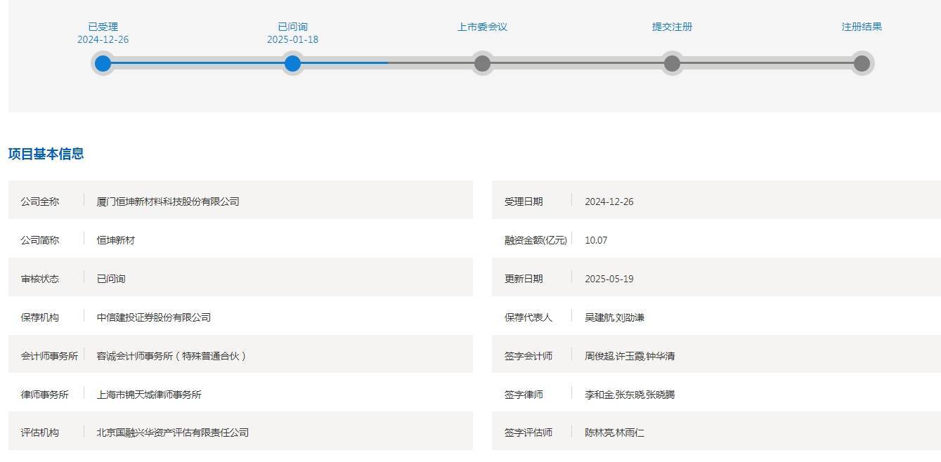The width and height of the screenshot is (941, 462).
Task: Click the 已问询 timeline node circle
Action: click(292, 63)
